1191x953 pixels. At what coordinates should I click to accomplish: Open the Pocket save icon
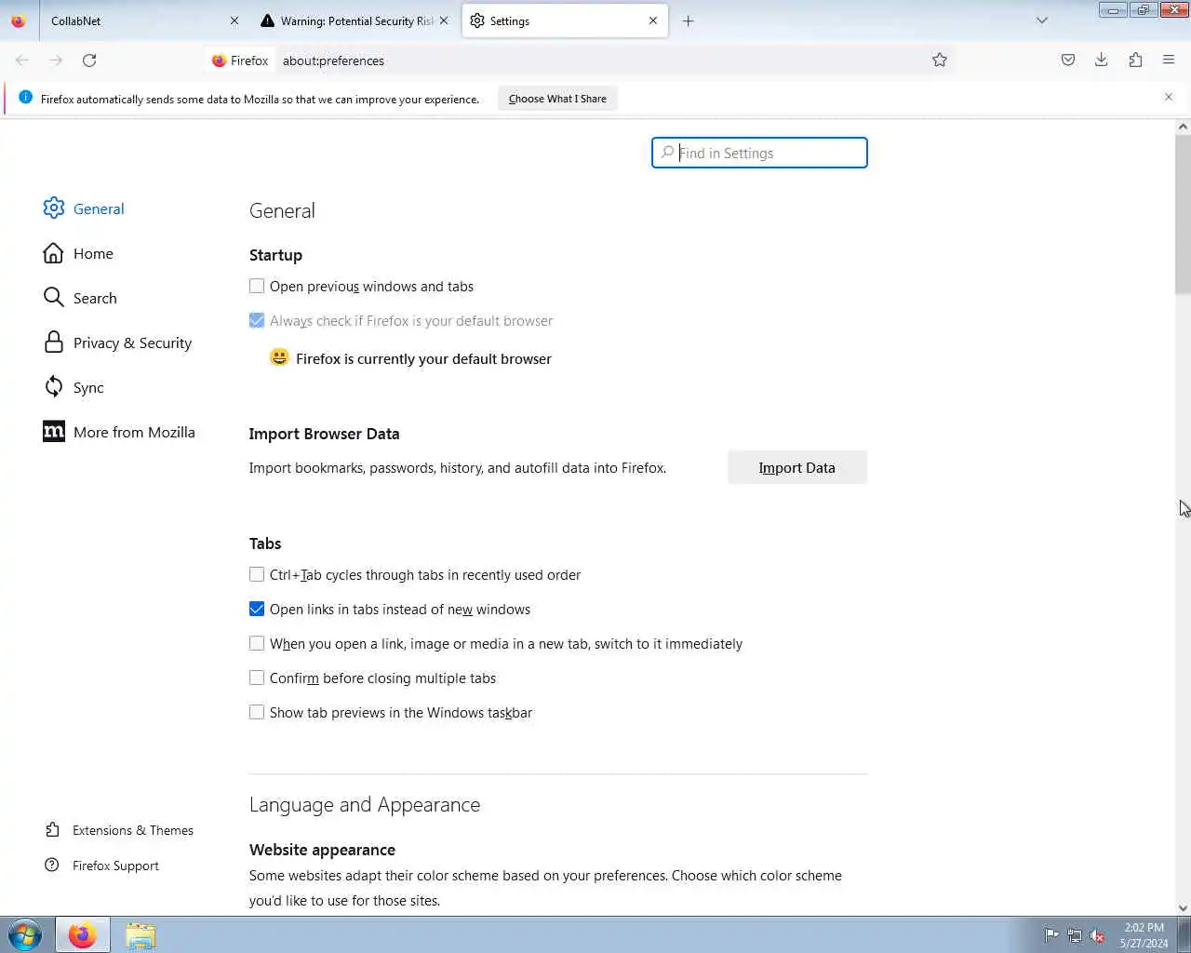click(1068, 60)
